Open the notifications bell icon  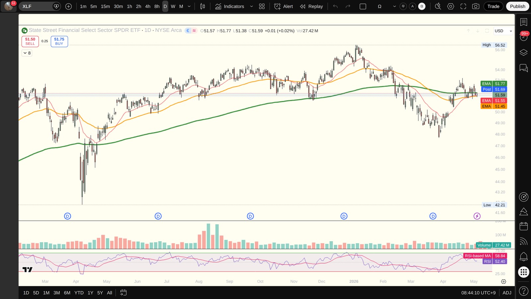tap(524, 256)
